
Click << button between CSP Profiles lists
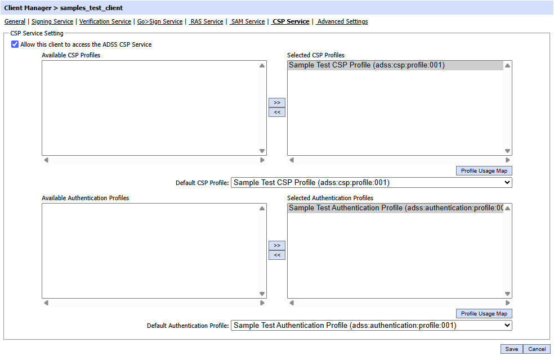point(276,112)
